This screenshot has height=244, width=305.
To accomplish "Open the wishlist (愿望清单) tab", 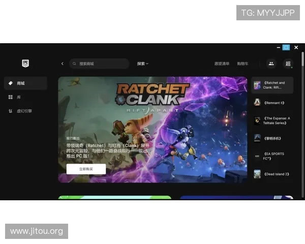I will point(221,64).
